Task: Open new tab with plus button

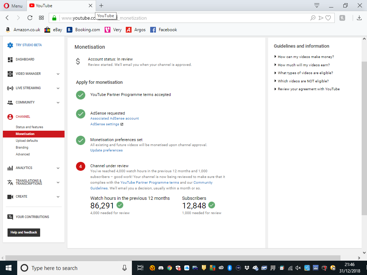Action: point(101,6)
